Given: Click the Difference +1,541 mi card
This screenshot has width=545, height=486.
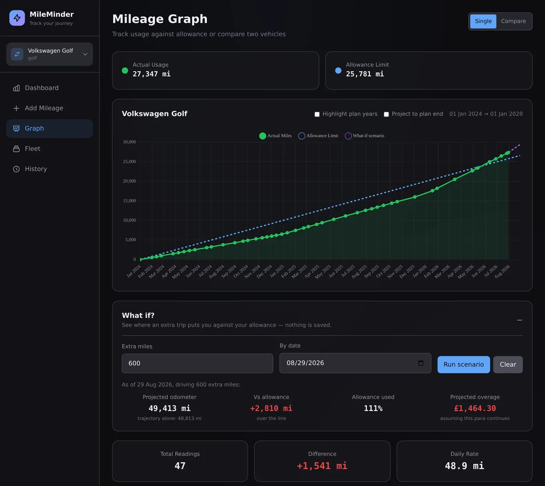Looking at the screenshot, I should pyautogui.click(x=322, y=461).
